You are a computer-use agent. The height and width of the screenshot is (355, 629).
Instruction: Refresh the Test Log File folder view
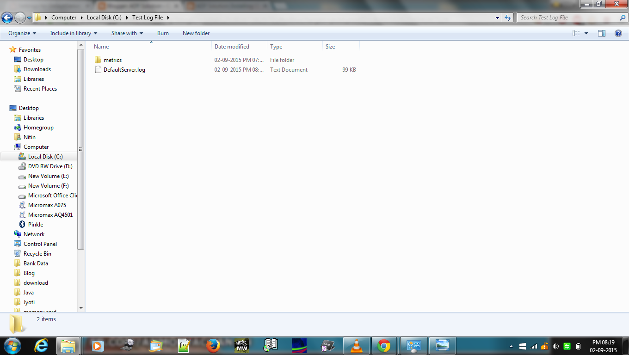click(x=508, y=18)
